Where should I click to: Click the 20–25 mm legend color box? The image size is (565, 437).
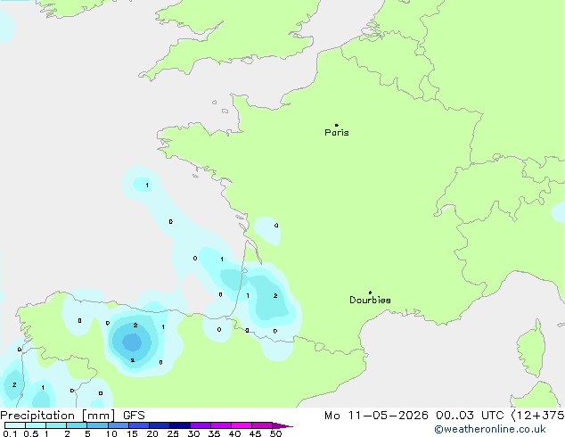pyautogui.click(x=160, y=425)
